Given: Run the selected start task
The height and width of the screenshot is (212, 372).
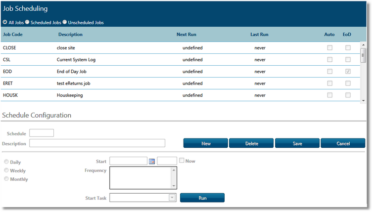Looking at the screenshot, I should point(202,198).
